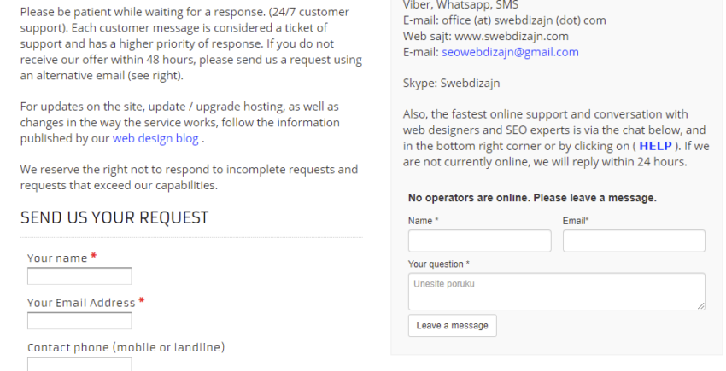Click the Your question textarea
726x371 pixels.
[557, 292]
